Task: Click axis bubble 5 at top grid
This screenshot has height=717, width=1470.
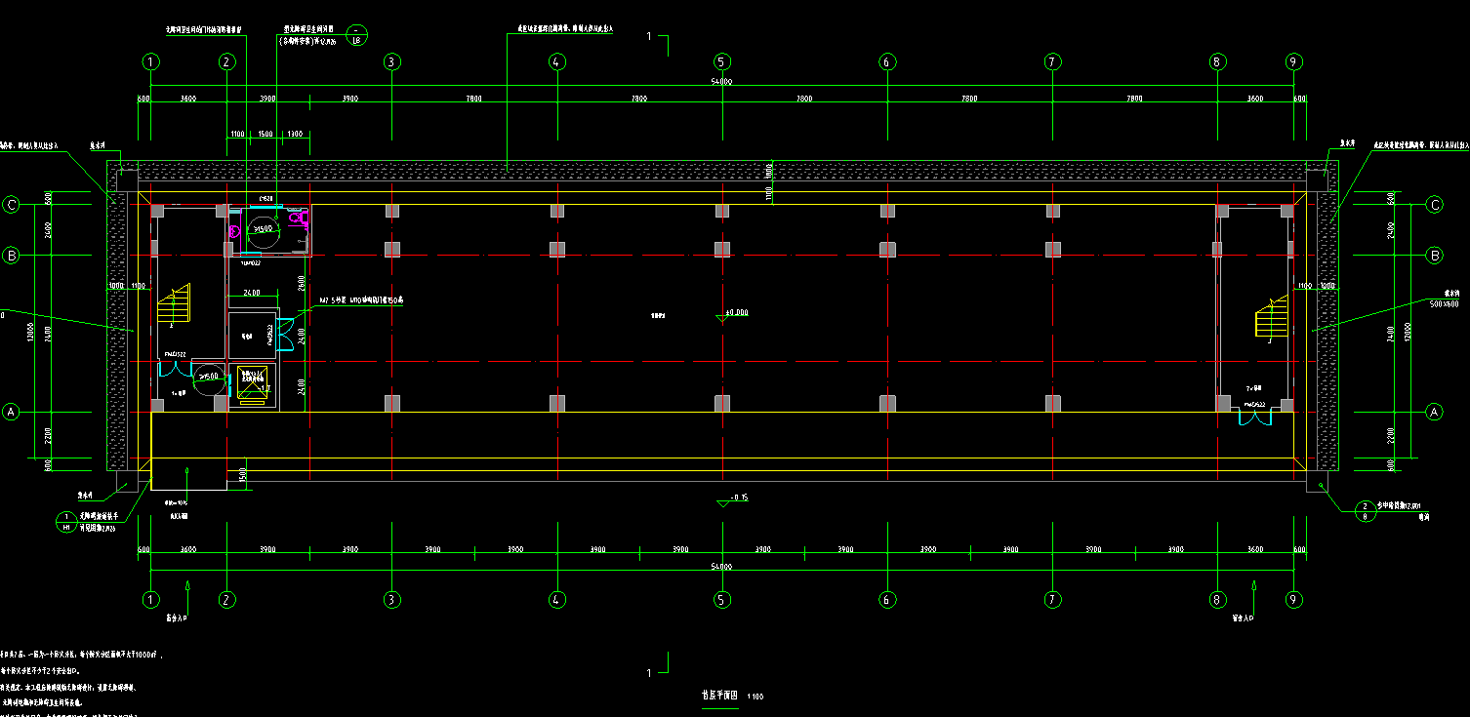Action: (x=721, y=61)
